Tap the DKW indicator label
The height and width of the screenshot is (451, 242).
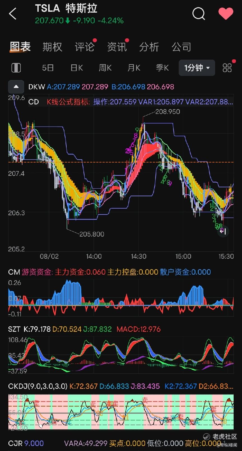pyautogui.click(x=37, y=87)
